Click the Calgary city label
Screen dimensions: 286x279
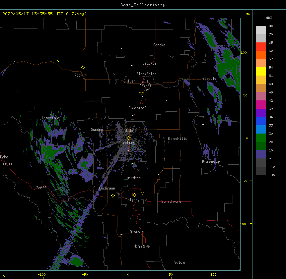pyautogui.click(x=132, y=200)
